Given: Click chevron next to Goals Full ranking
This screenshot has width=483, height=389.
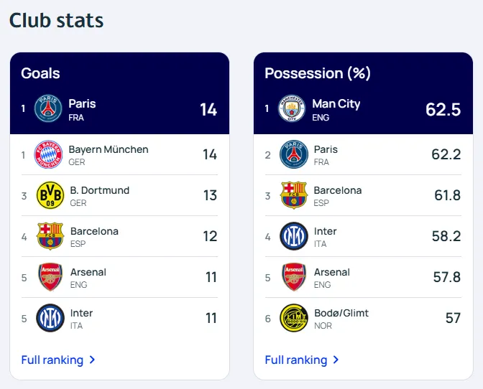Looking at the screenshot, I should [92, 360].
